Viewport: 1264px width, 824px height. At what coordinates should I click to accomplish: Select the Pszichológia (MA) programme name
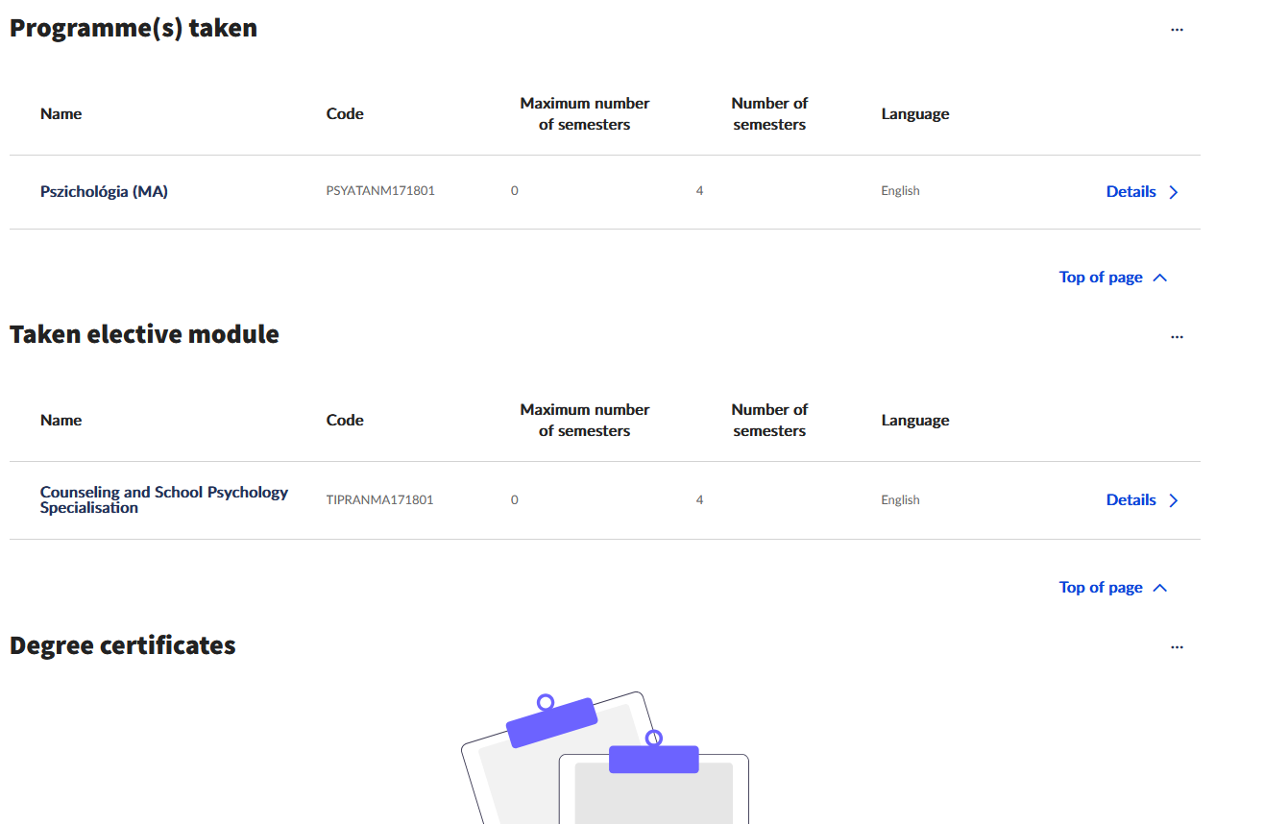[x=104, y=192]
